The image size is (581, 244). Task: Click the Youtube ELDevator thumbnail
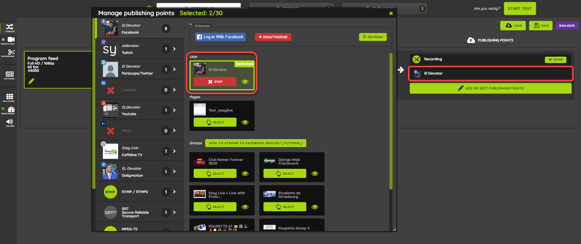tap(110, 110)
